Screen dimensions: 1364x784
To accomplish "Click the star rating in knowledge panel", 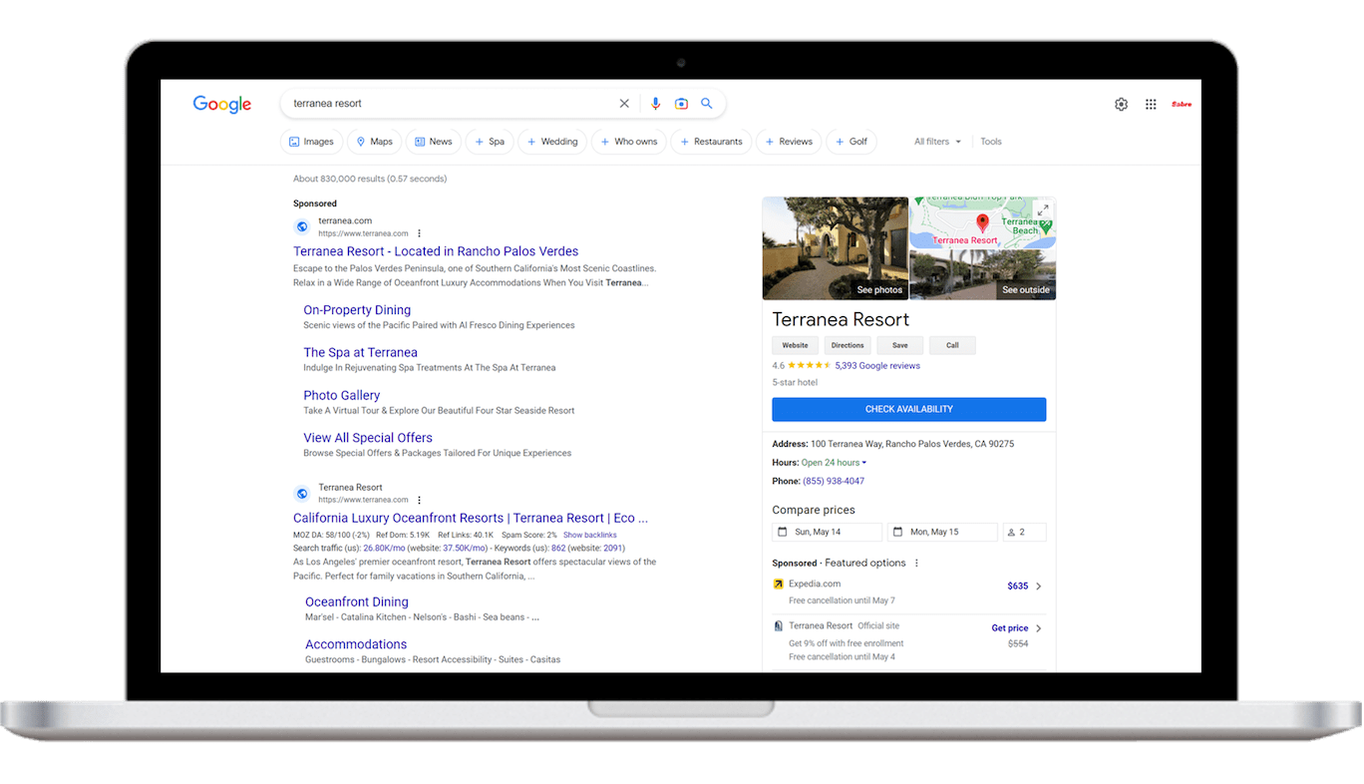I will 809,366.
